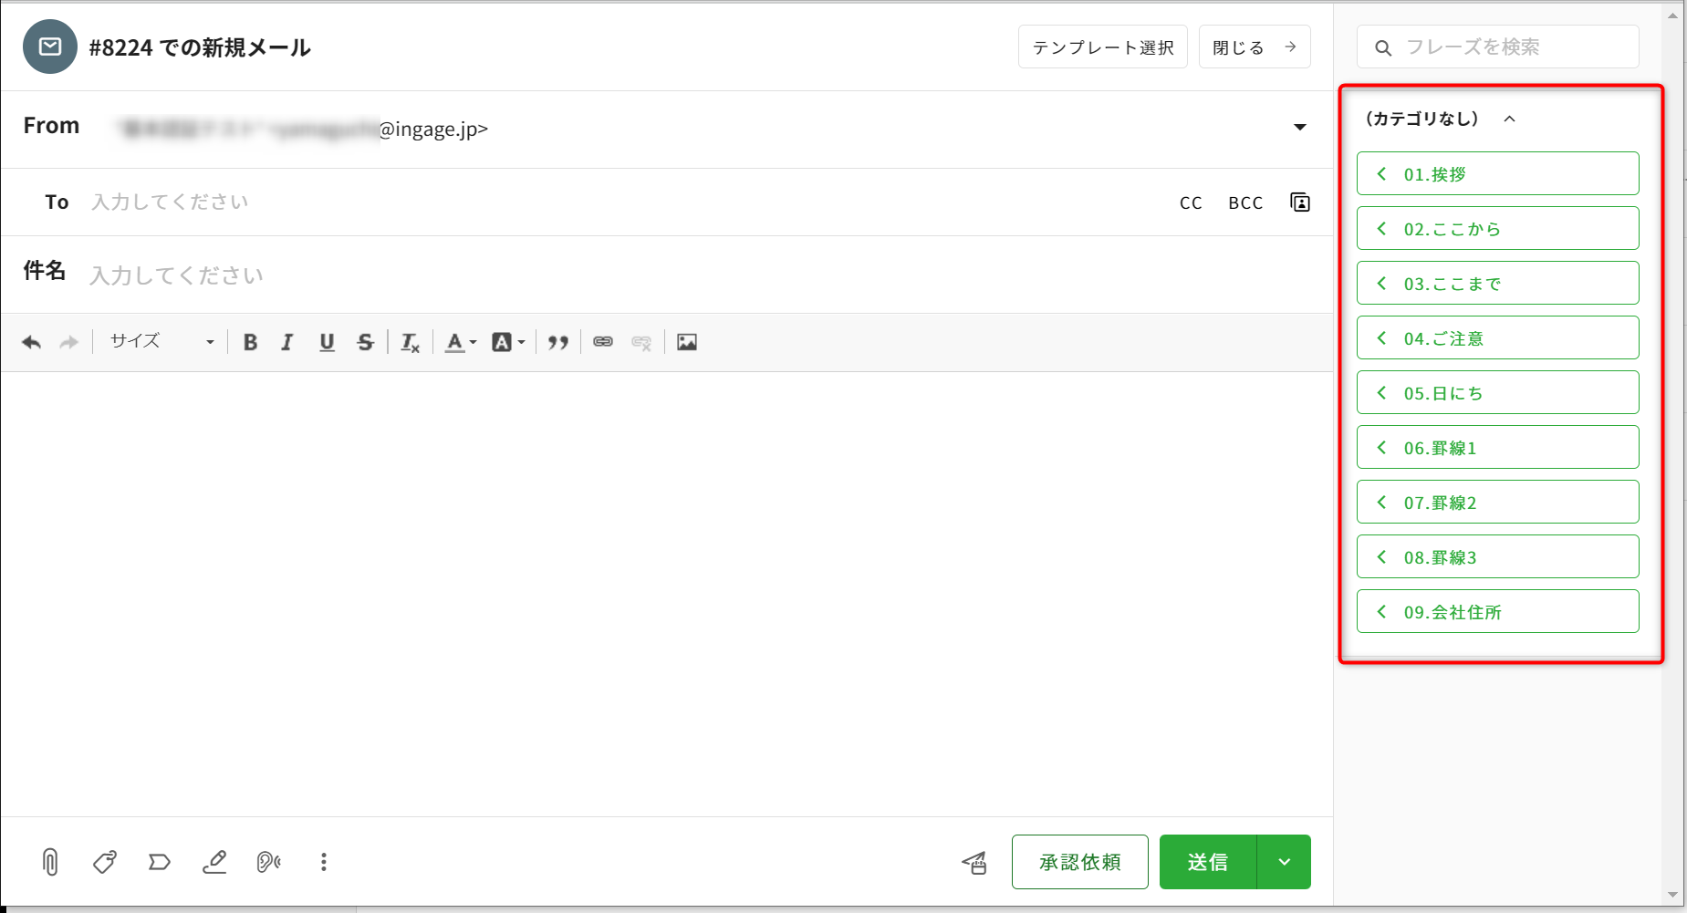Toggle italic formatting
1687x913 pixels.
[x=287, y=342]
